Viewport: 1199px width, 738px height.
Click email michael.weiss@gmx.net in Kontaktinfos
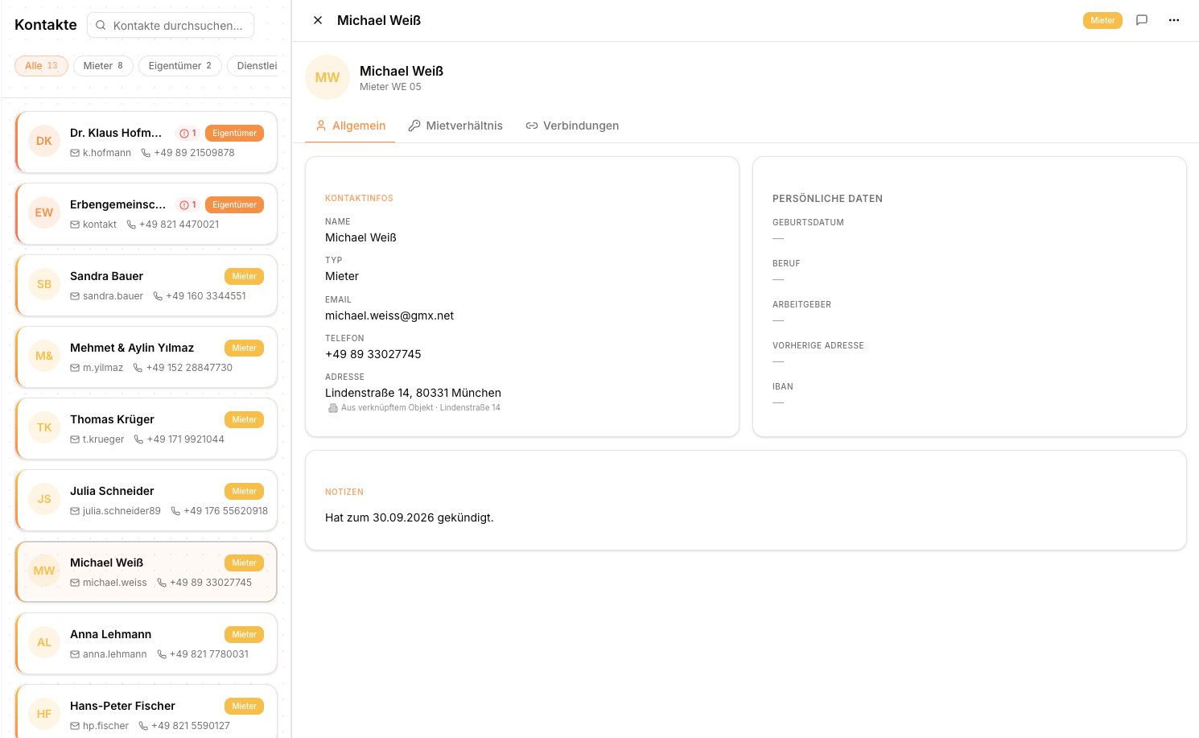389,315
